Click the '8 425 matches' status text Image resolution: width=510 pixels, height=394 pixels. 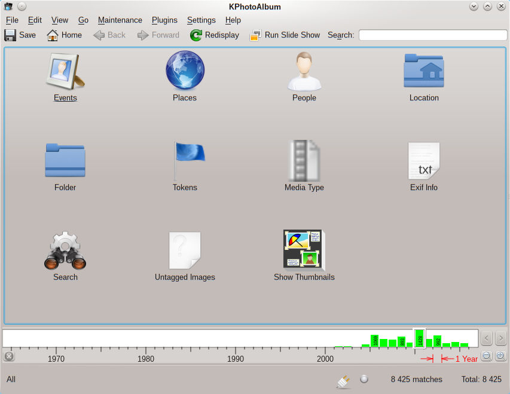pos(417,380)
